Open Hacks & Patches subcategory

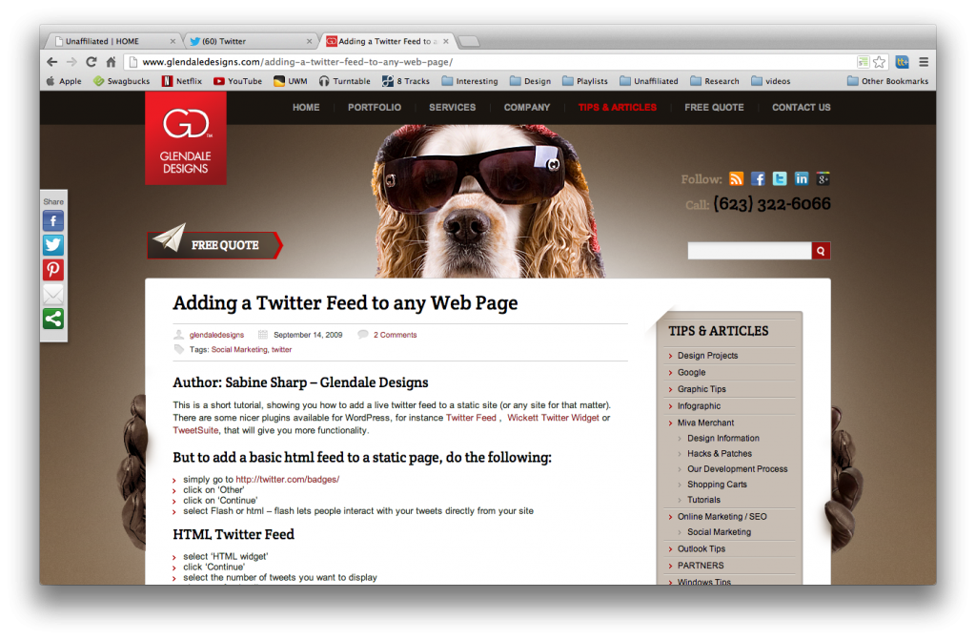pos(720,454)
